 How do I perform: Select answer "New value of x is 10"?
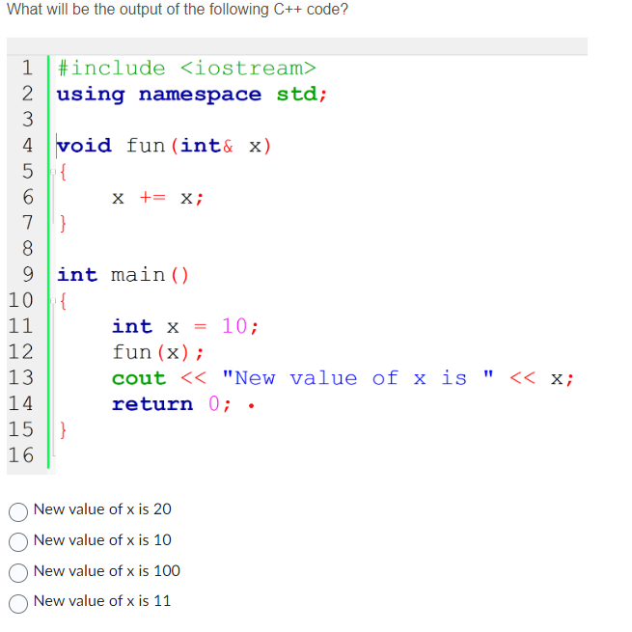[x=18, y=541]
